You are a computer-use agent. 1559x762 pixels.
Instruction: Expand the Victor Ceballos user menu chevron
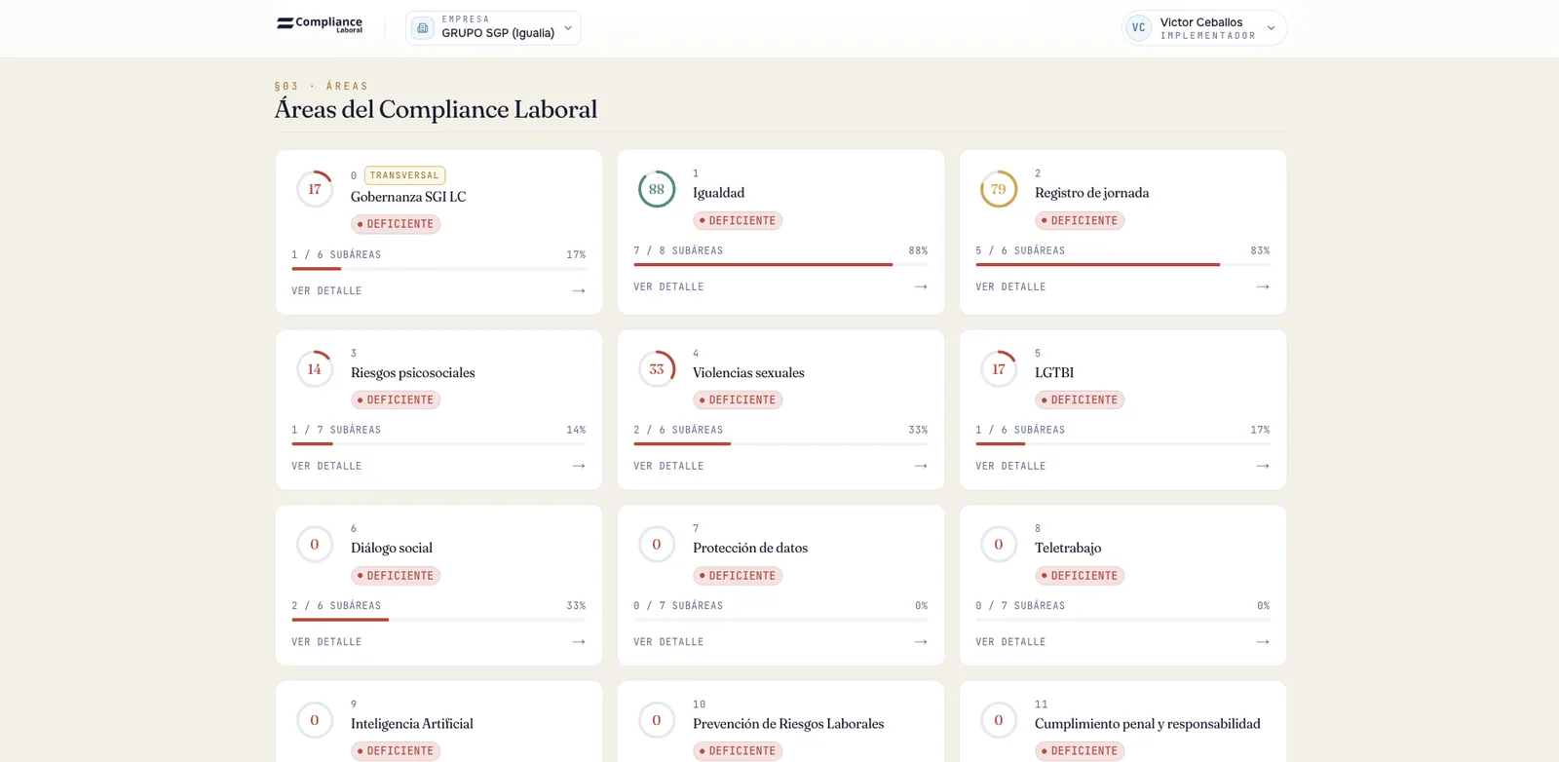click(x=1271, y=28)
